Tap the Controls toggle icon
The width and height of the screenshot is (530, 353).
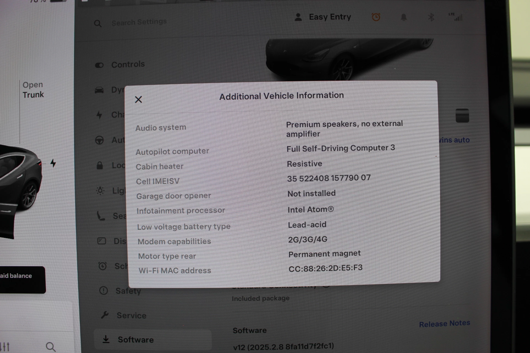pos(99,65)
